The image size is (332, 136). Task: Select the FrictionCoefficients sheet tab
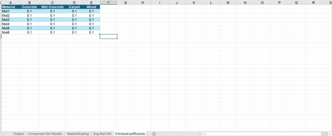(x=130, y=134)
